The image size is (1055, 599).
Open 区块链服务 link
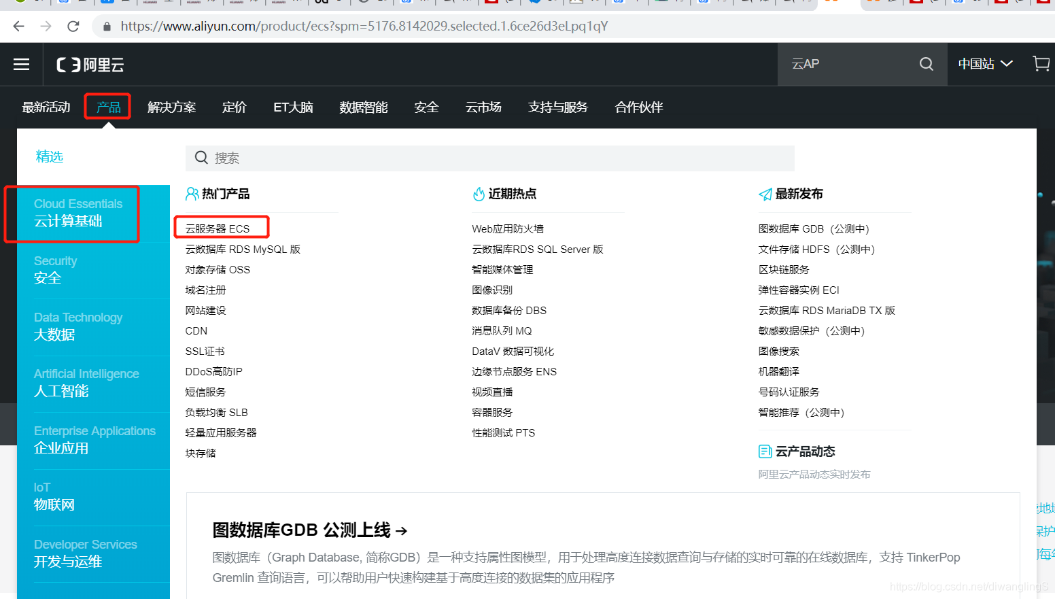coord(784,270)
